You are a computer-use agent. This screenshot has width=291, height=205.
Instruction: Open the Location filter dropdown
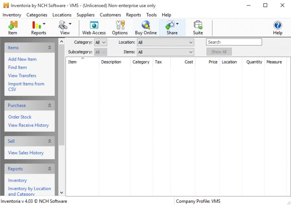click(x=166, y=42)
